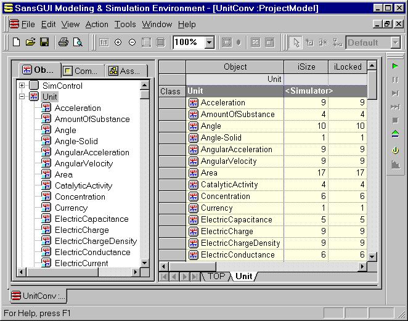This screenshot has width=408, height=321.
Task: Select AngularVelocity in the tree
Action: [83, 163]
